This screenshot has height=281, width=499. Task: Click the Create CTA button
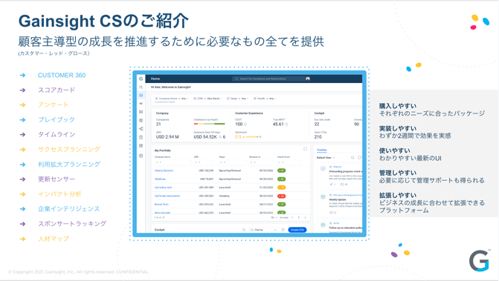[x=297, y=230]
